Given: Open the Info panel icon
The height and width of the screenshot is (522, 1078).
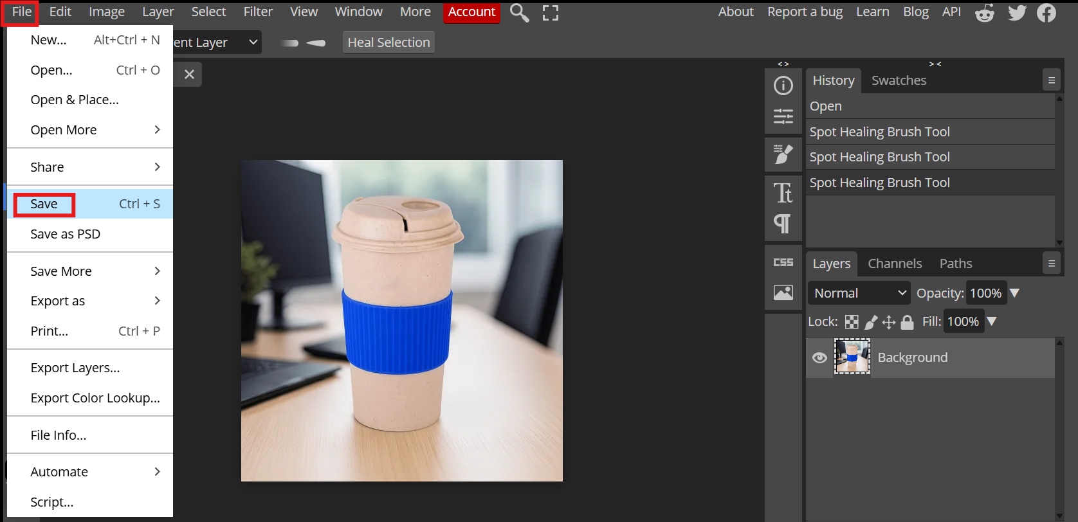Looking at the screenshot, I should click(x=783, y=85).
